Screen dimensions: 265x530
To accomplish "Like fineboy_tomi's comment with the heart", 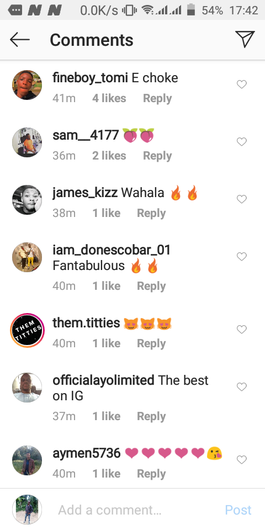I will pos(242,84).
